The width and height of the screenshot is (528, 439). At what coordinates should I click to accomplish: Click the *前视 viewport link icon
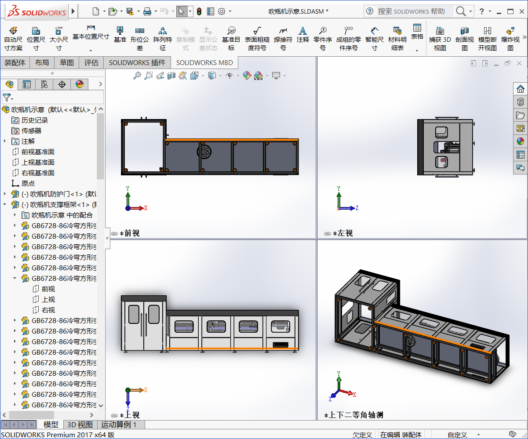[114, 234]
